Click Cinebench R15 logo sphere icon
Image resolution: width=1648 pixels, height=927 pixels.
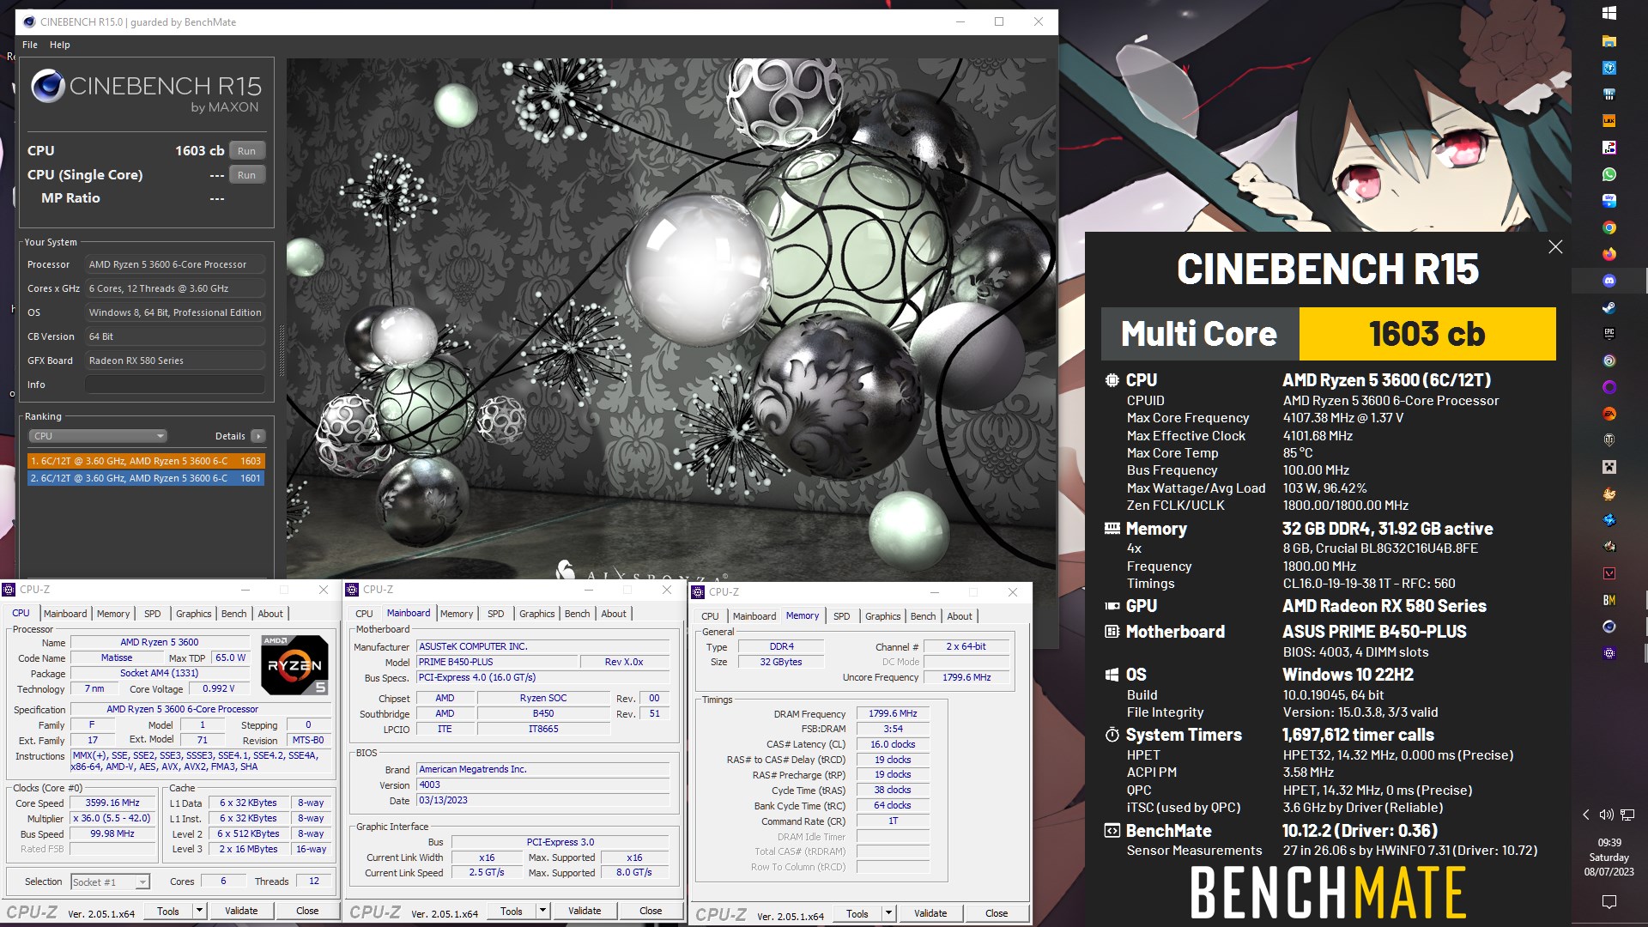pos(47,87)
